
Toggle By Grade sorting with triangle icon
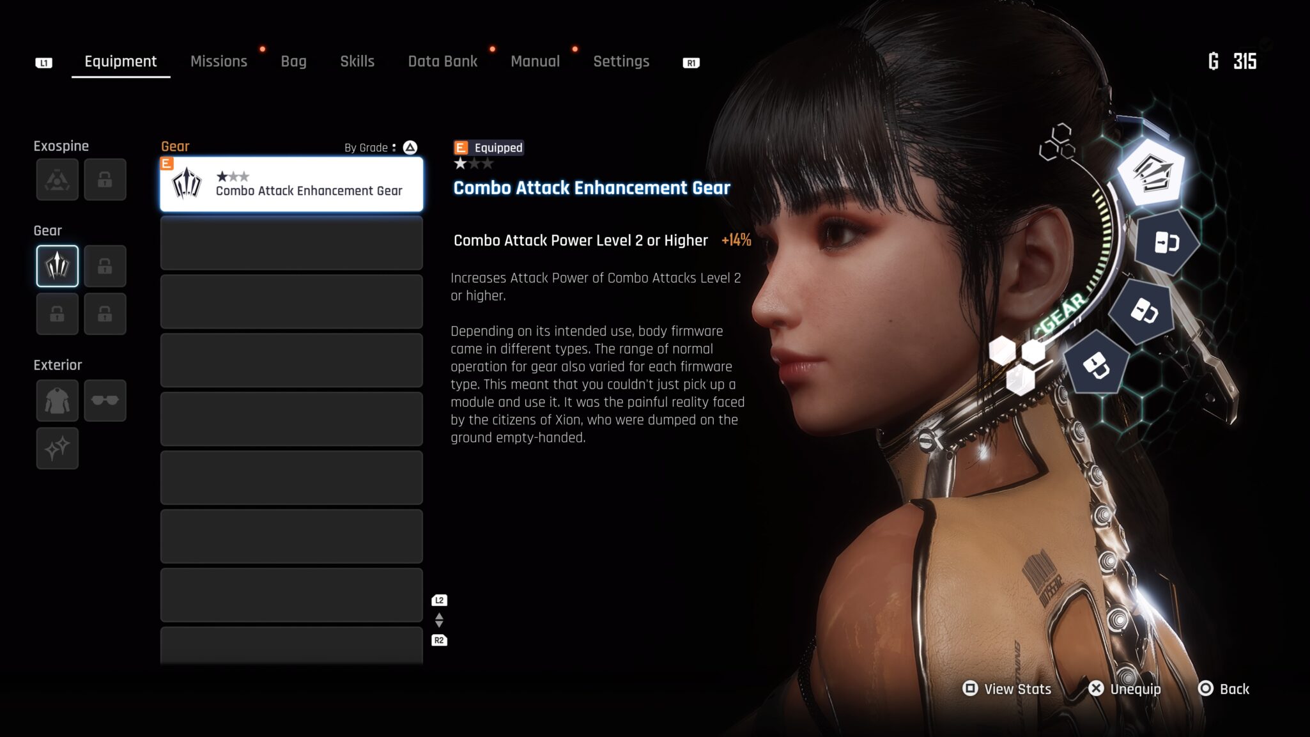(410, 148)
